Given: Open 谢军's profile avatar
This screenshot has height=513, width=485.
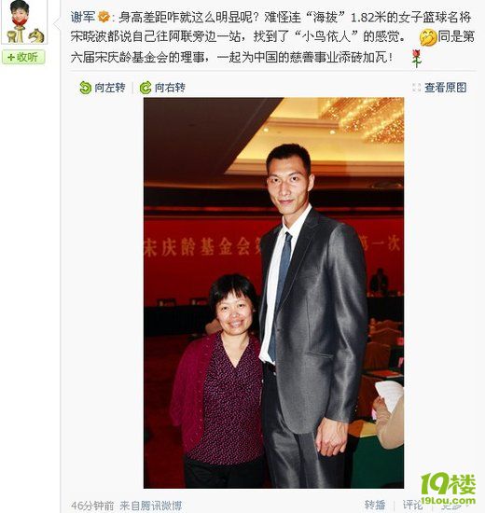Looking at the screenshot, I should click(x=24, y=22).
